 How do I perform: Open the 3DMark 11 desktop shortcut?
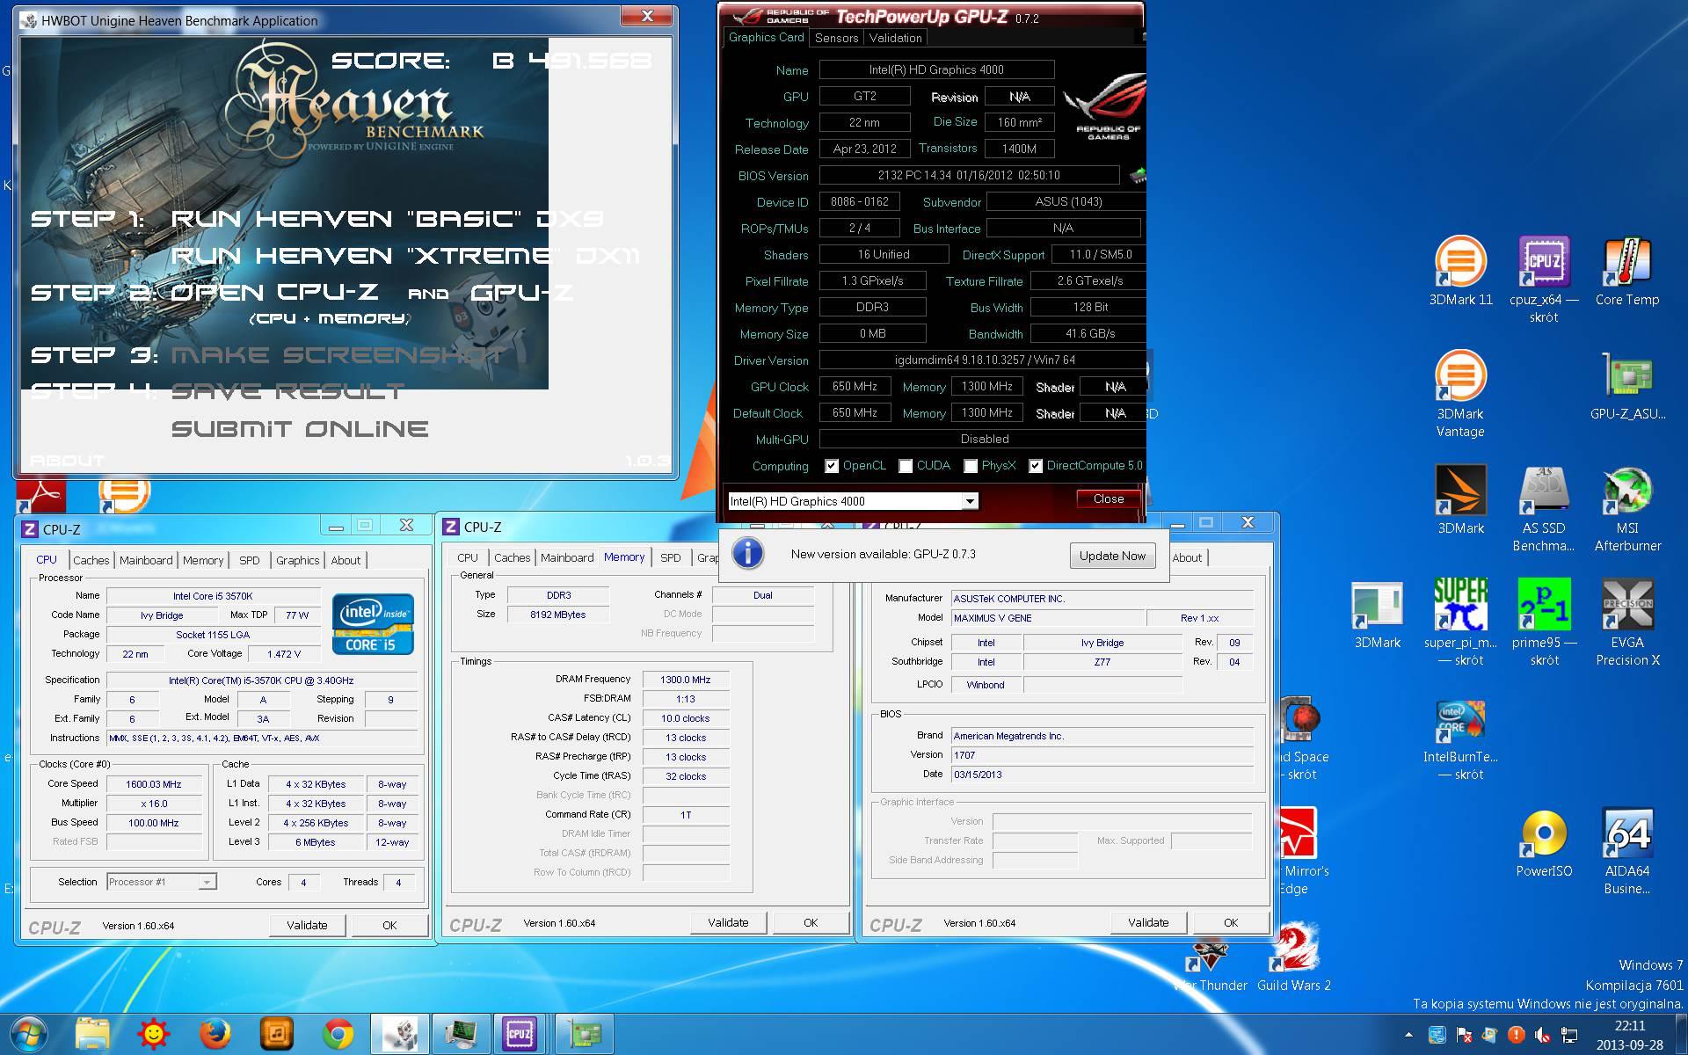(x=1460, y=272)
